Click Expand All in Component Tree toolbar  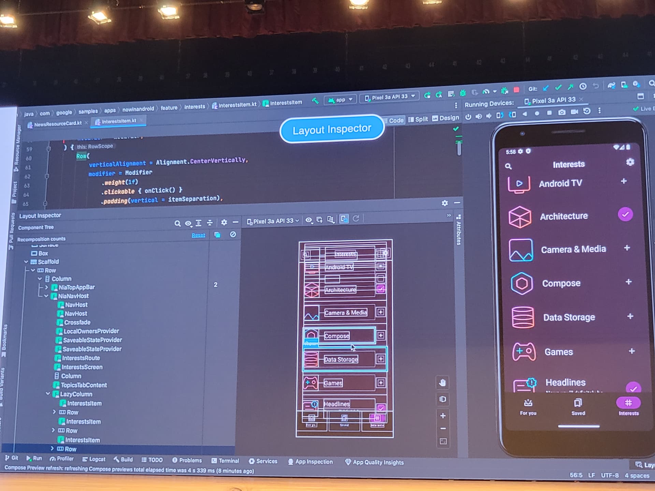pos(199,223)
